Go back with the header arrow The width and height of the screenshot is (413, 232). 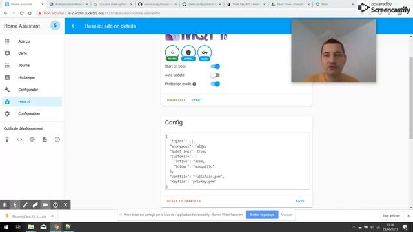74,26
